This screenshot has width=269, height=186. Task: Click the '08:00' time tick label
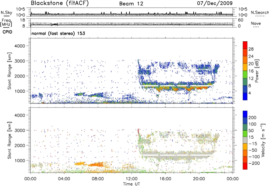tap(98, 179)
